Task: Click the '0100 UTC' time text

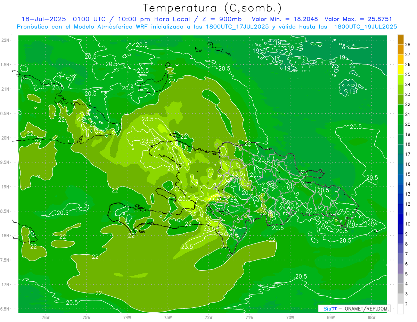Action: [x=90, y=19]
